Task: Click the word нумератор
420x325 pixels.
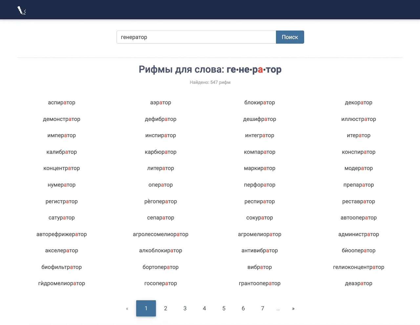Action: point(62,185)
